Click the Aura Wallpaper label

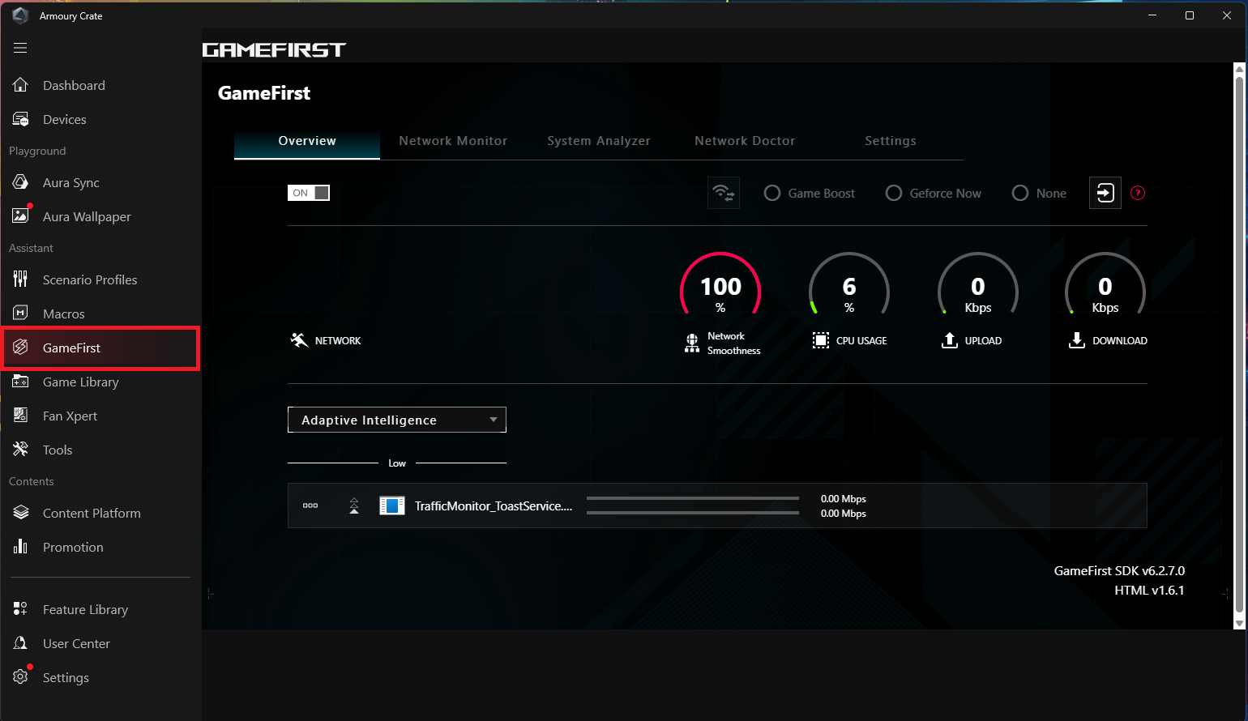click(x=87, y=217)
